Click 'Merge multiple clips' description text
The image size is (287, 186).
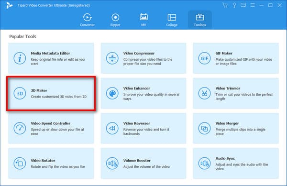coord(240,131)
